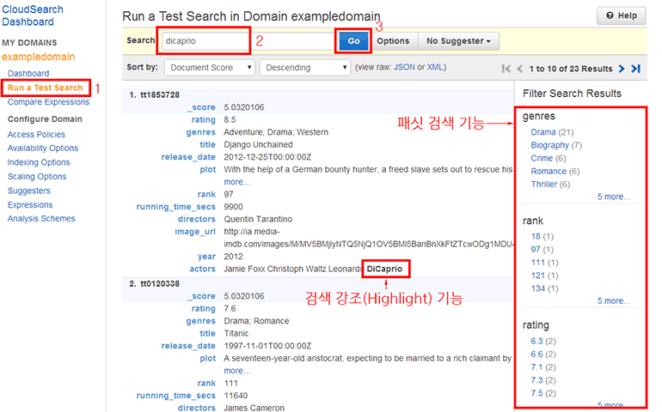Image resolution: width=662 pixels, height=412 pixels.
Task: Filter results by Drama genre
Action: (543, 132)
